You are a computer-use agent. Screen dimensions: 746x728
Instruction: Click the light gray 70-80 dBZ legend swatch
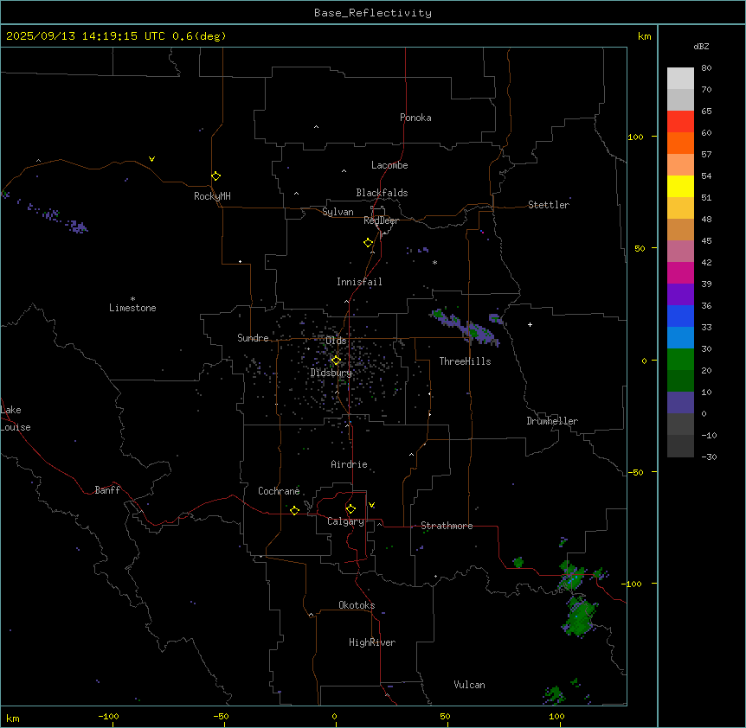[680, 79]
